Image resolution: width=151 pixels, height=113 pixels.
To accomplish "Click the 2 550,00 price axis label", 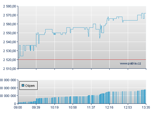I will 10,33.
